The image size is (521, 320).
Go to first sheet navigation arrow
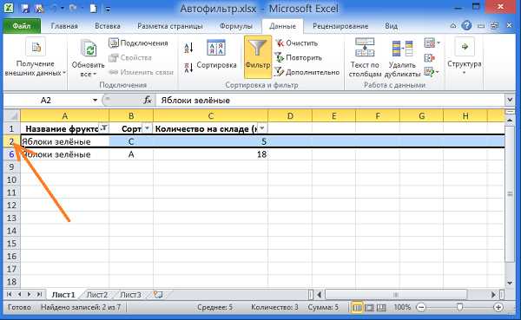pyautogui.click(x=10, y=295)
